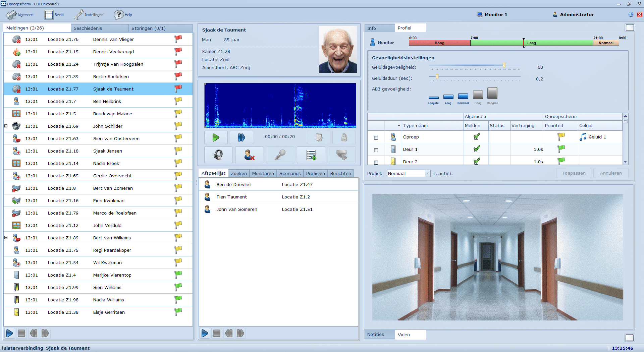Toggle the Melden checkmark for Deur 1
644x352 pixels.
point(476,149)
